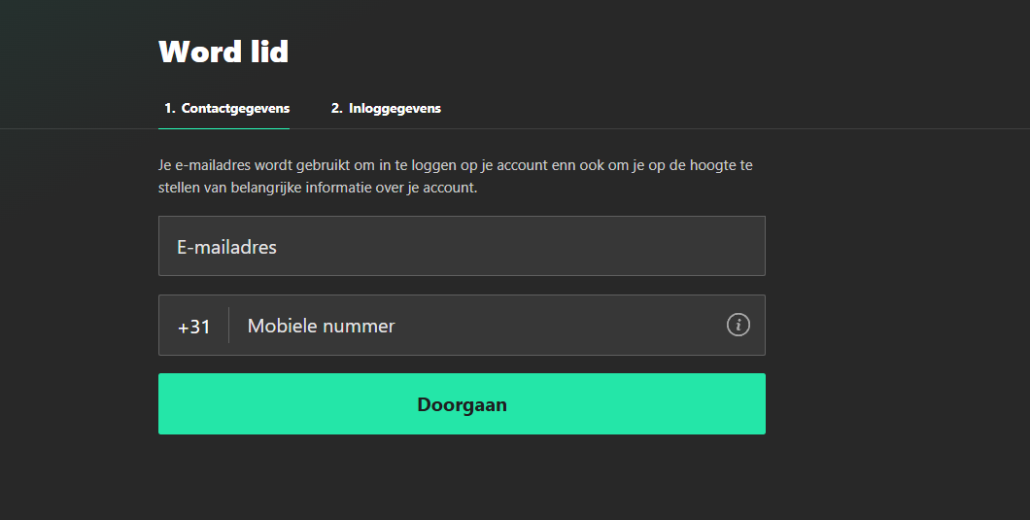The width and height of the screenshot is (1030, 520).
Task: Click the green underline beneath Contactgegevens
Action: pyautogui.click(x=223, y=128)
